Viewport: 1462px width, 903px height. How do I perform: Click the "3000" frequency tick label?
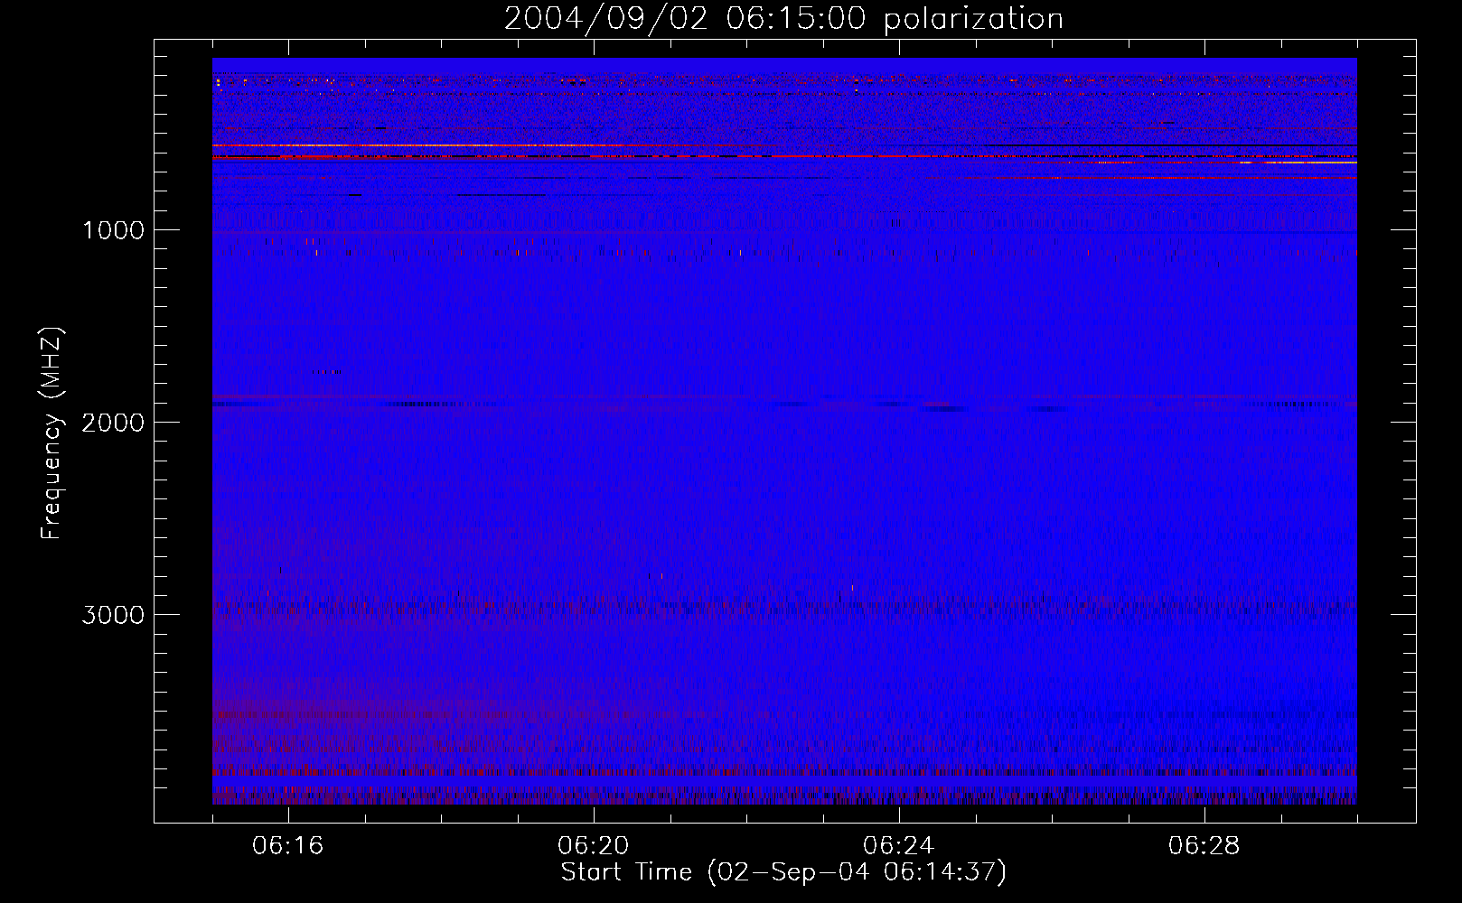(x=113, y=615)
